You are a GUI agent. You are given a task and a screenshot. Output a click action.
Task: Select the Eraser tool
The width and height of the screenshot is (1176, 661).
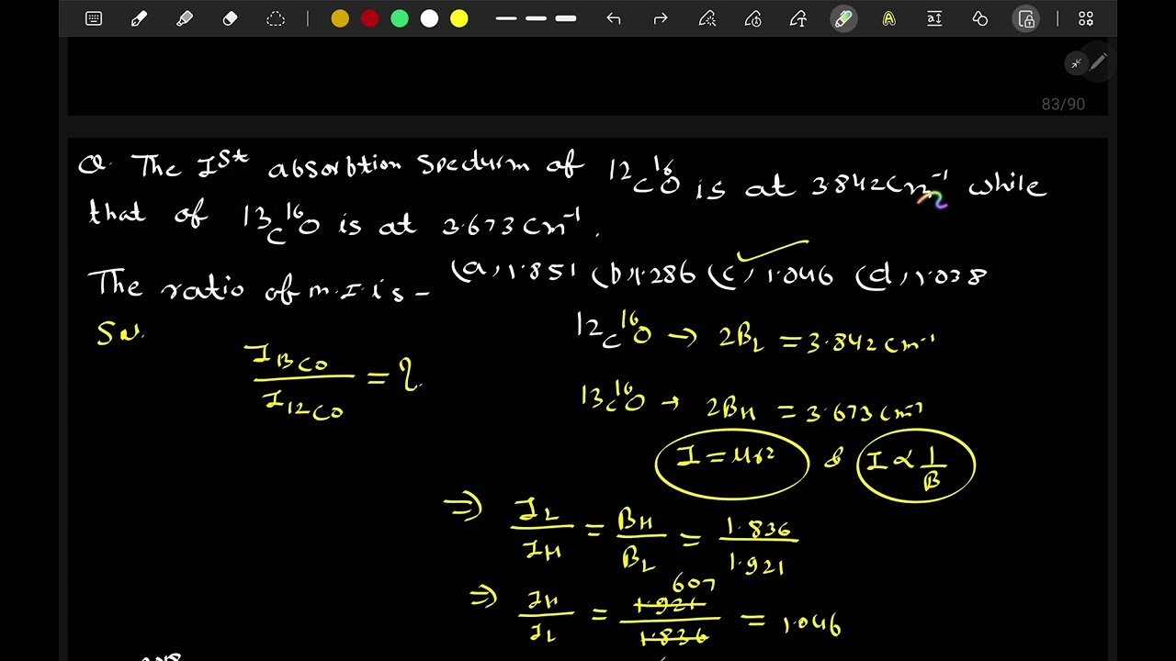[230, 18]
